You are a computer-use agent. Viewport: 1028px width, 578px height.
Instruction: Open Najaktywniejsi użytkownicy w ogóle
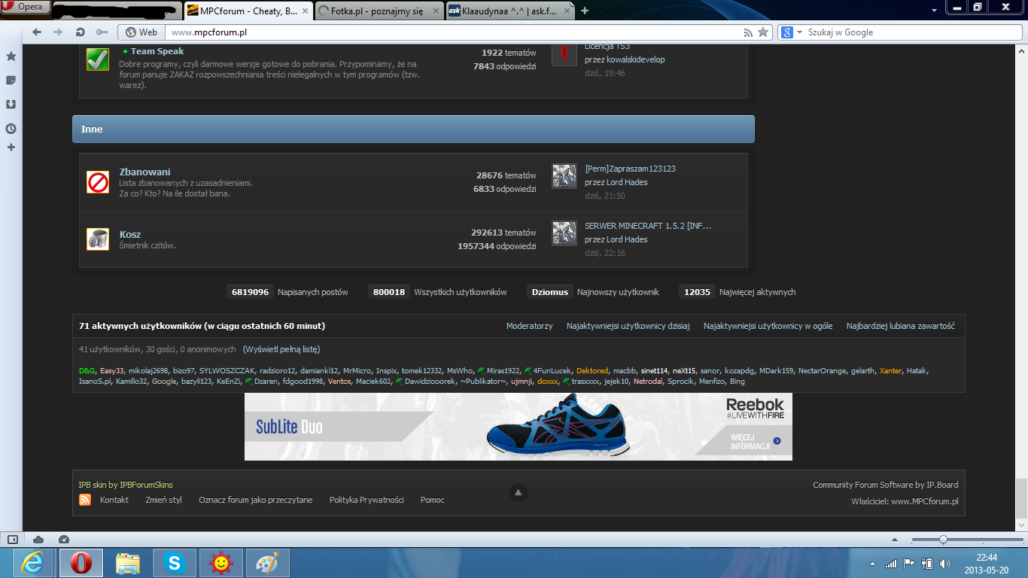pyautogui.click(x=768, y=326)
